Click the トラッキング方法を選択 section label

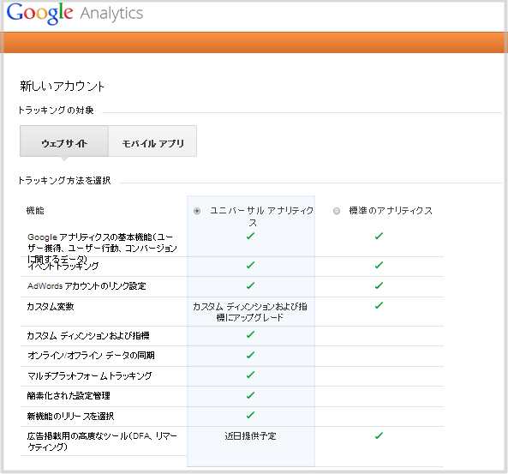[64, 180]
